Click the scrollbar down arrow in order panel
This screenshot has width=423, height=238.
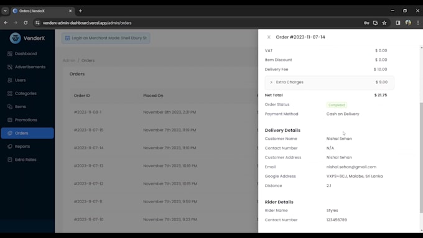coord(421,231)
